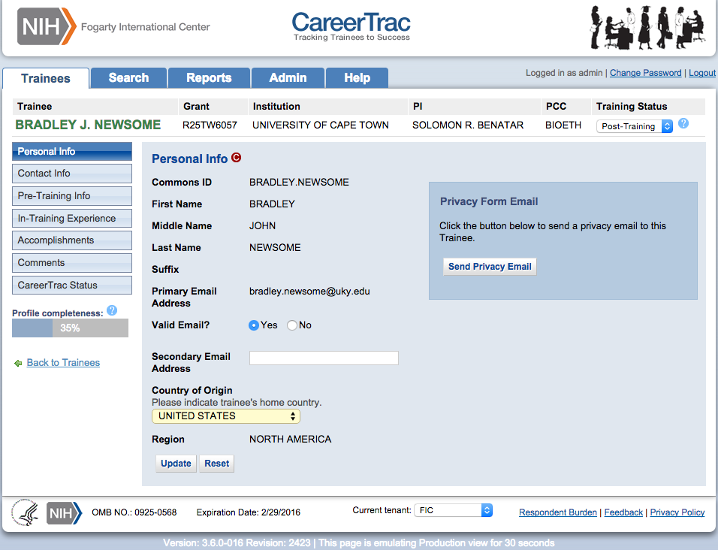
Task: Click Region value NORTH AMERICA
Action: (291, 440)
